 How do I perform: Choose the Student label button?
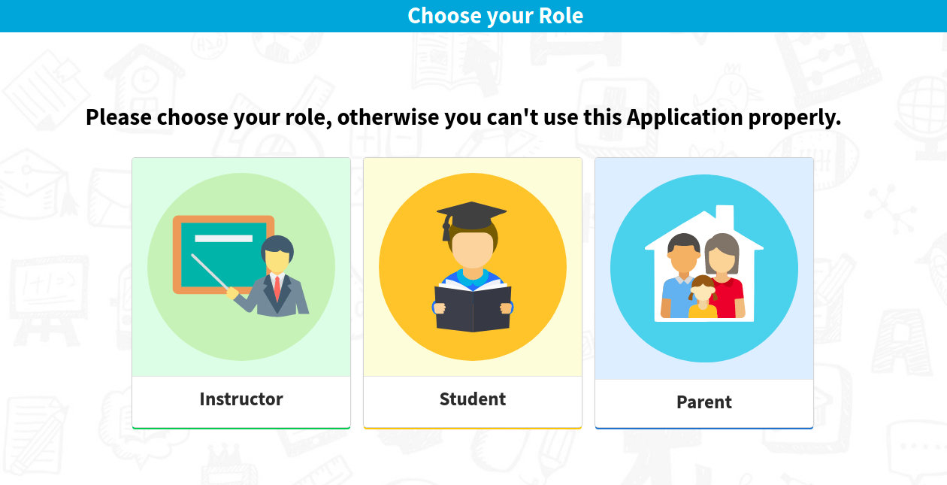point(473,399)
